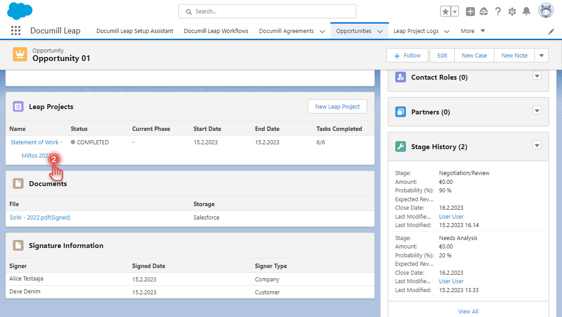Image resolution: width=562 pixels, height=317 pixels.
Task: Open the Help question mark icon
Action: (x=498, y=12)
